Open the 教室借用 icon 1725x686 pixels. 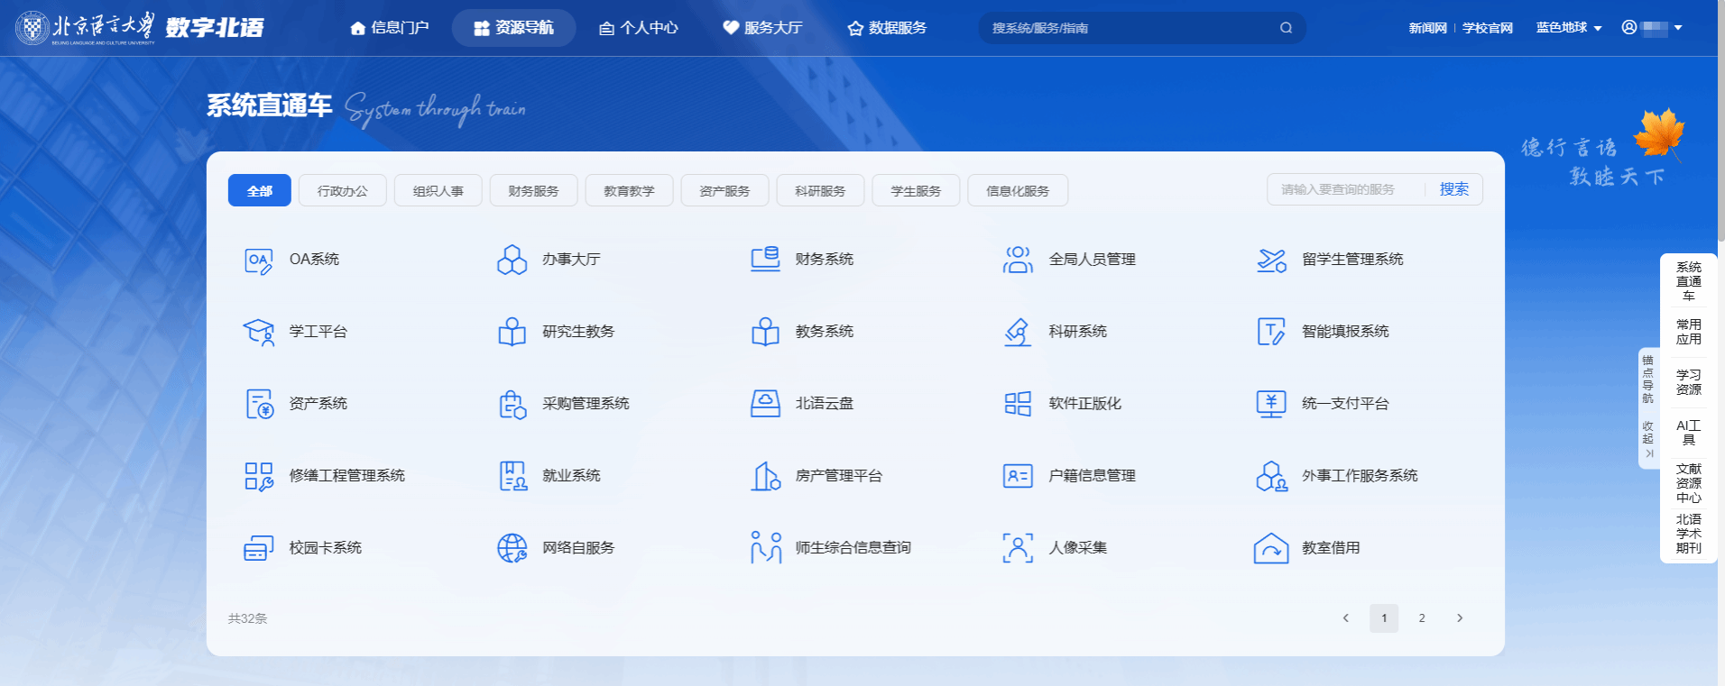click(1271, 548)
